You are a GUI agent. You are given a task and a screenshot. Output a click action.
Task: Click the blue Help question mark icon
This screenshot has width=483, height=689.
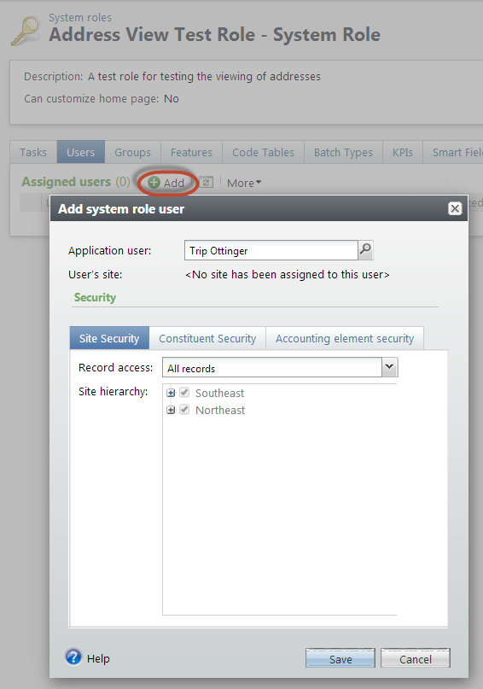coord(73,657)
